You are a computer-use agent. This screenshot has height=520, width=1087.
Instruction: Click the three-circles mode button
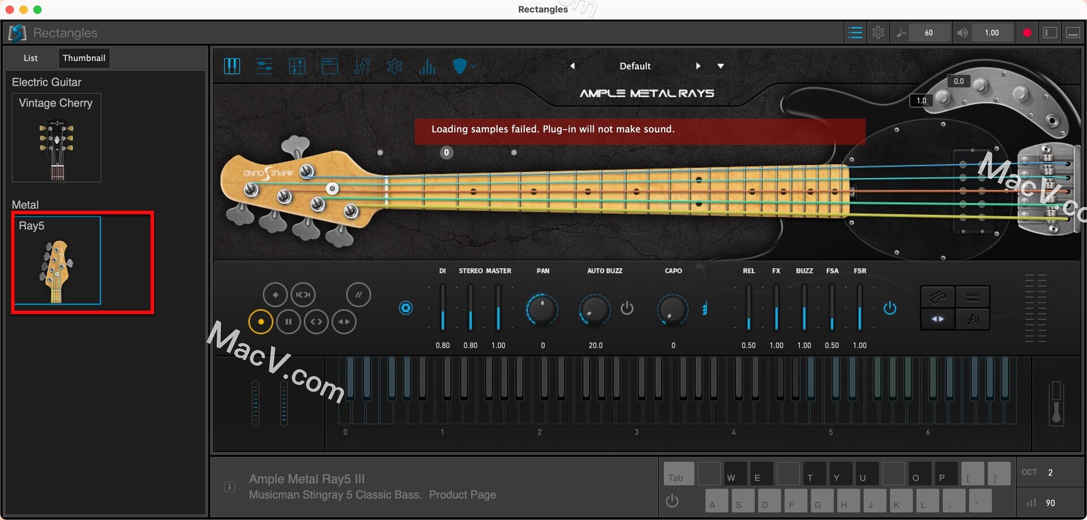973,297
